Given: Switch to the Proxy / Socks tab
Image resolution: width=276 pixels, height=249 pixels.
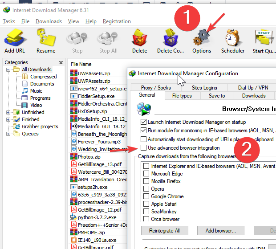Looking at the screenshot, I should pos(156,87).
